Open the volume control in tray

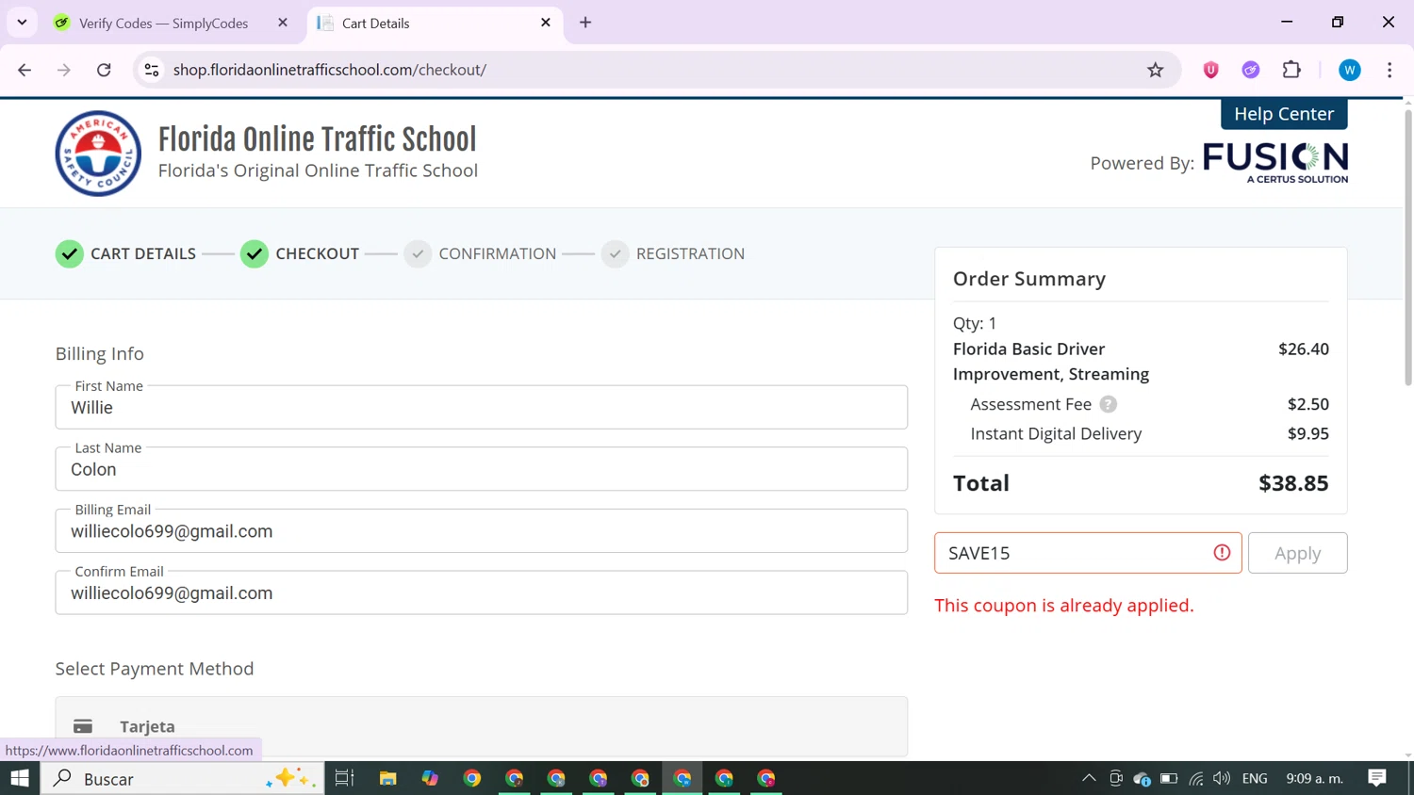pos(1222,778)
